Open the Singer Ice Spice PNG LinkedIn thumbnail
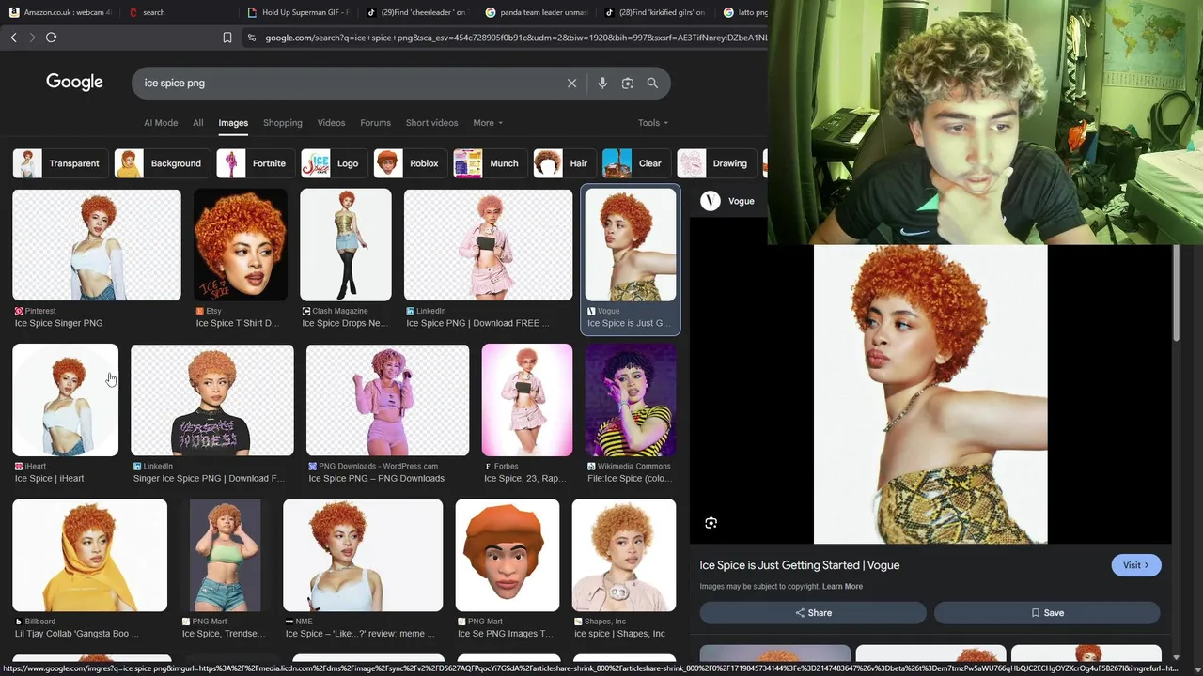The width and height of the screenshot is (1203, 676). [x=212, y=400]
